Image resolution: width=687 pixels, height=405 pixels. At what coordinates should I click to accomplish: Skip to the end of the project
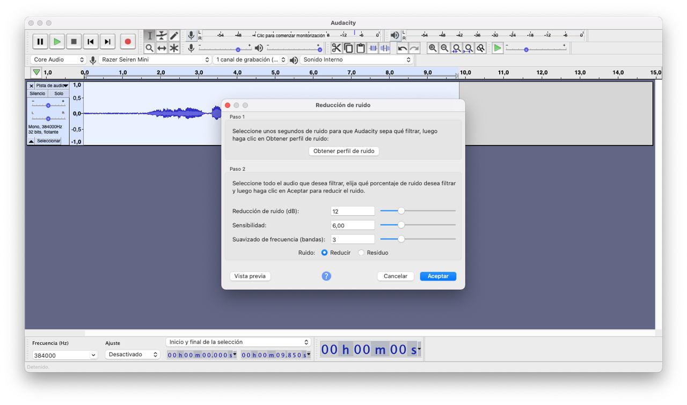(x=108, y=41)
